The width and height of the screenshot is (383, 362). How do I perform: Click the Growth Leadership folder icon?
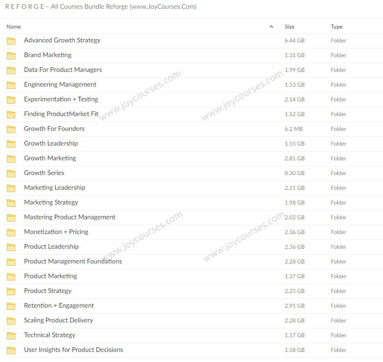[11, 144]
